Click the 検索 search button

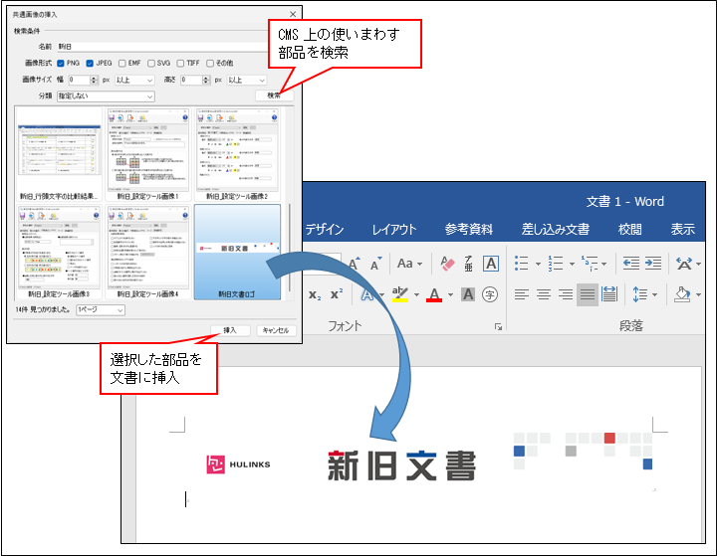tap(274, 95)
